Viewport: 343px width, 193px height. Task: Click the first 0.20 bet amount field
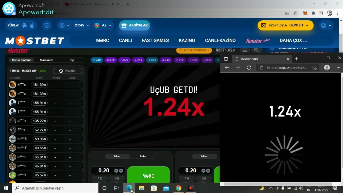tap(104, 170)
